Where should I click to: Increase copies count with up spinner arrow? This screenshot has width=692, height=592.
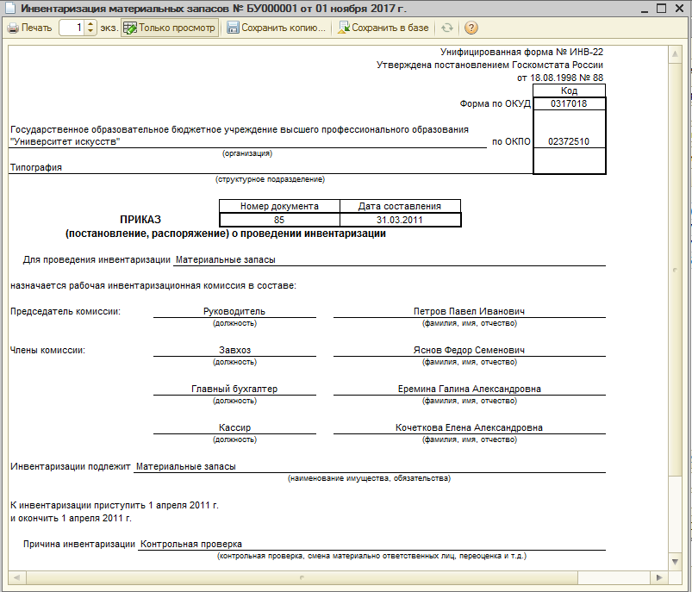tap(91, 24)
